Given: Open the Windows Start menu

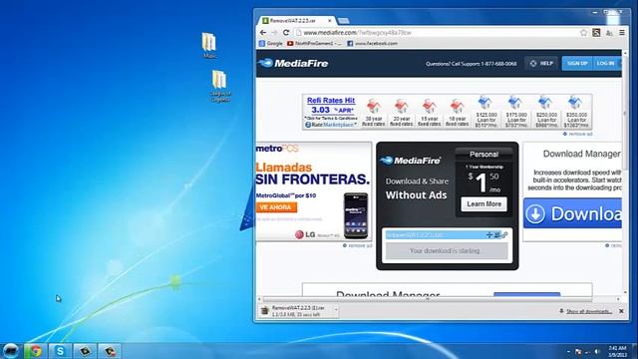Looking at the screenshot, I should tap(11, 350).
